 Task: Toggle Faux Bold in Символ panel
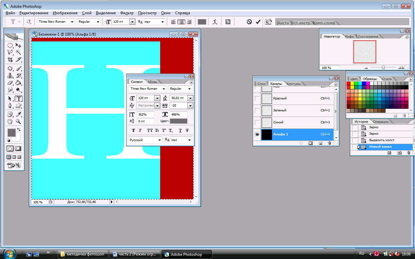133,130
